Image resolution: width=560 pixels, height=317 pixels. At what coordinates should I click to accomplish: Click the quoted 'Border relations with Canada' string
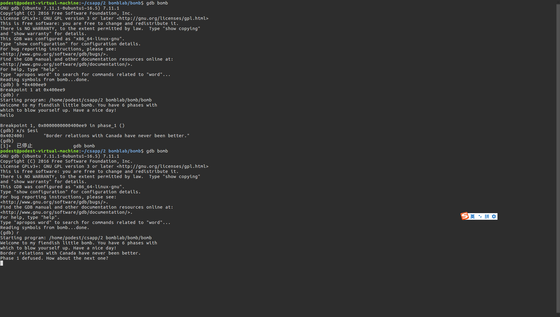[117, 136]
